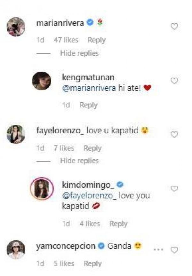Image resolution: width=192 pixels, height=276 pixels.
Task: Open fayelorenzo_'s profile picture
Action: 16,134
